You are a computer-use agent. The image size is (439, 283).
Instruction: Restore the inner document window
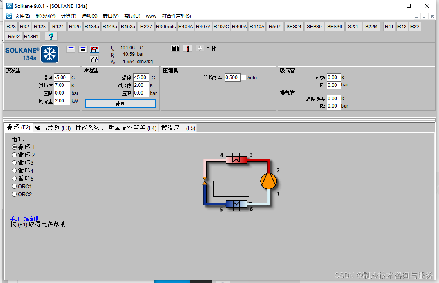tap(424, 16)
